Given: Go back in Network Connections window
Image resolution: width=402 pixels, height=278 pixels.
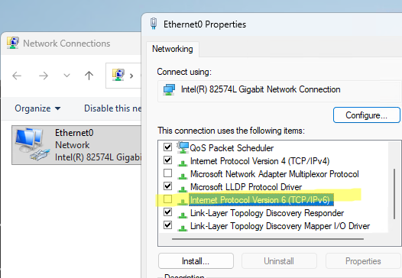Looking at the screenshot, I should 17,76.
